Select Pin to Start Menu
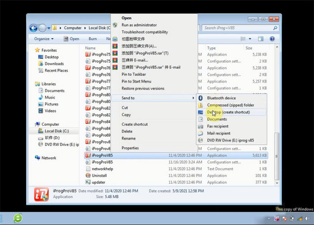This screenshot has height=225, width=314. [136, 81]
